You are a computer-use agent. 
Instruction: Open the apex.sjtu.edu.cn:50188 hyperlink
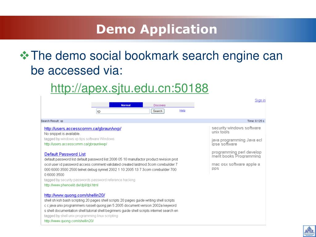[x=129, y=88]
